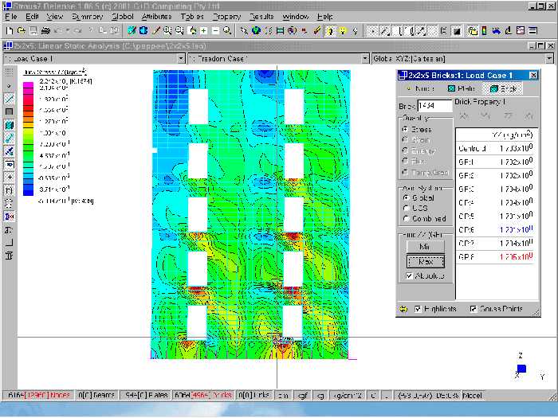Select the brick element tool in left sidebar

(9, 125)
